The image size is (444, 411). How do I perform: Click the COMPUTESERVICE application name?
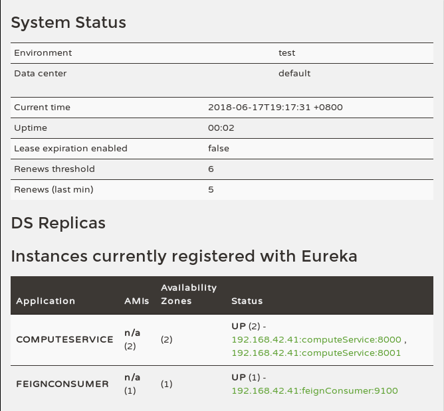tap(64, 339)
